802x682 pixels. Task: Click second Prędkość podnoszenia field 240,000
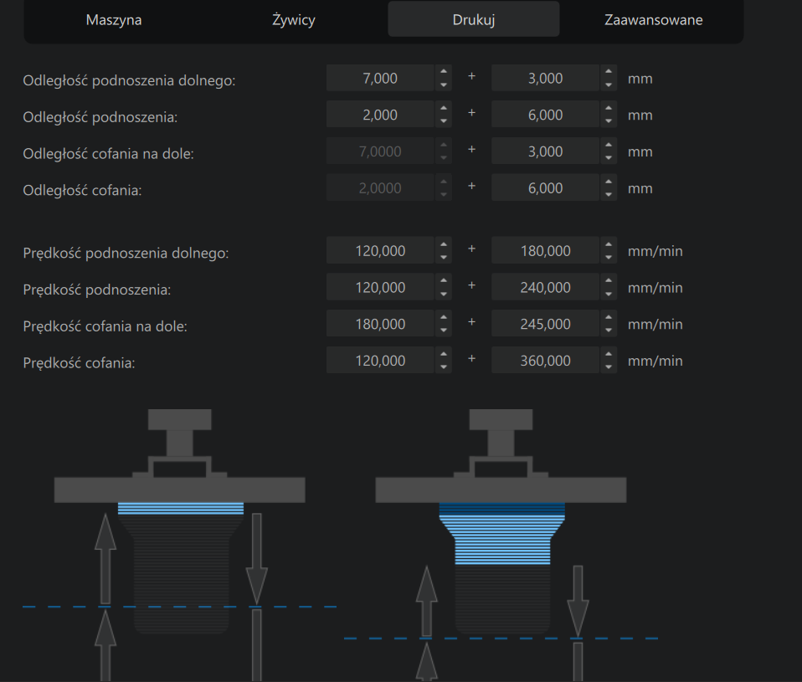545,287
